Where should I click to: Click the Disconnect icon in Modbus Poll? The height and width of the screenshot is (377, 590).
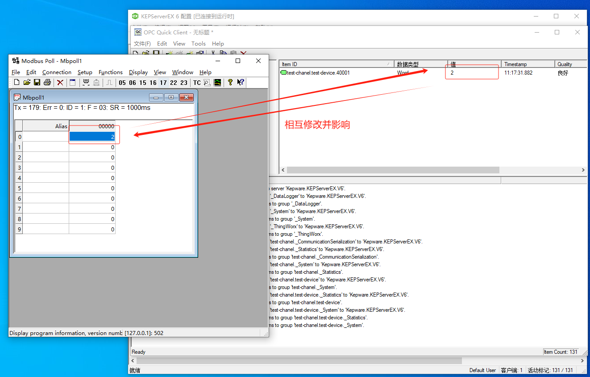point(96,83)
